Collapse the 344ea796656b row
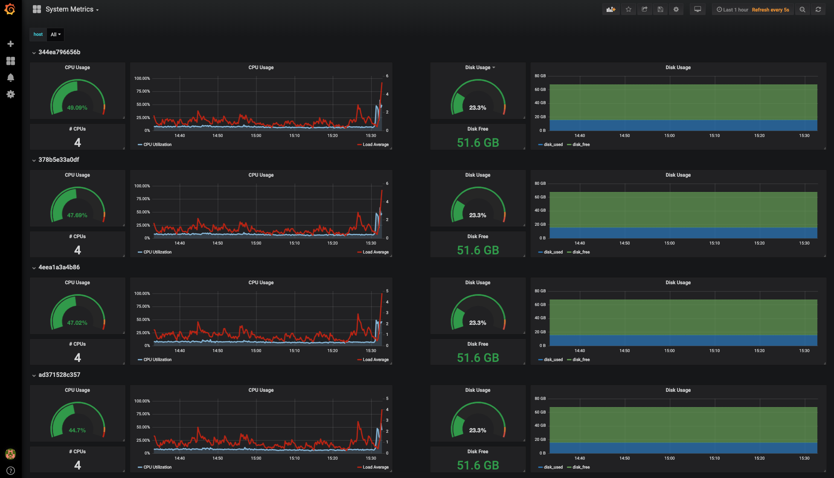Viewport: 834px width, 478px height. point(34,53)
